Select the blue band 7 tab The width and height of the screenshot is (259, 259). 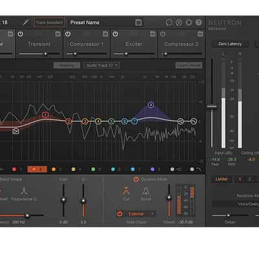(136, 170)
